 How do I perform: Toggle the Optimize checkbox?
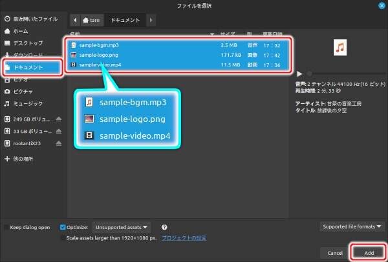click(x=63, y=227)
